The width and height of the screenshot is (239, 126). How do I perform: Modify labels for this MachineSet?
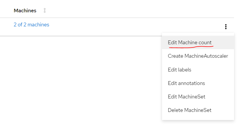point(179,70)
